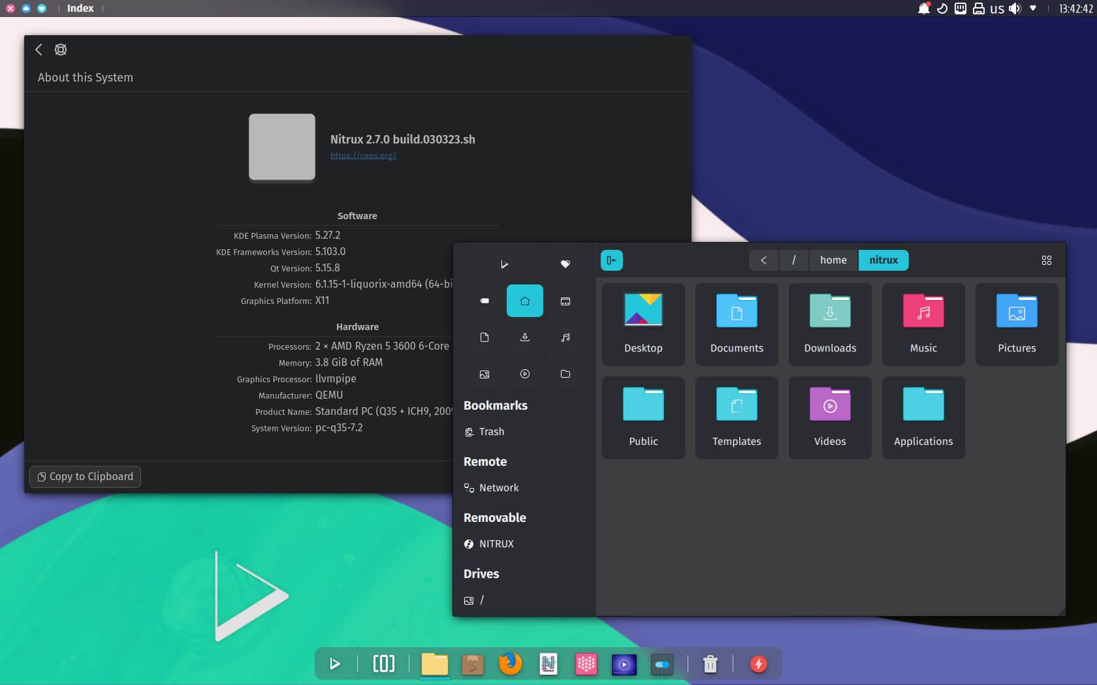
Task: Collapse the places sidebar with the panel toggle
Action: [612, 260]
